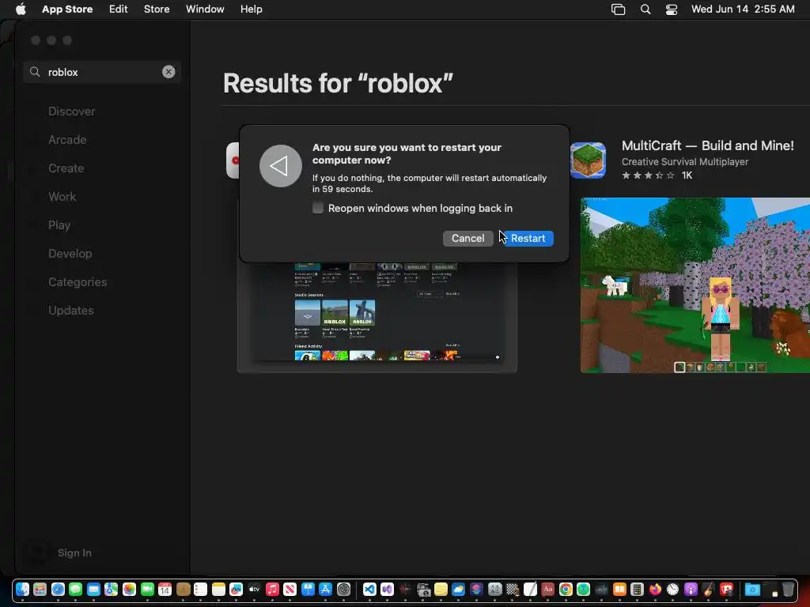Click the MultiCraft star rating
810x607 pixels.
tap(649, 175)
